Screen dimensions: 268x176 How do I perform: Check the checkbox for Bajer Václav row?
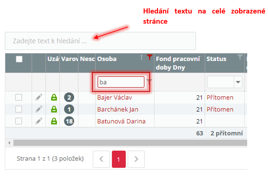click(19, 97)
